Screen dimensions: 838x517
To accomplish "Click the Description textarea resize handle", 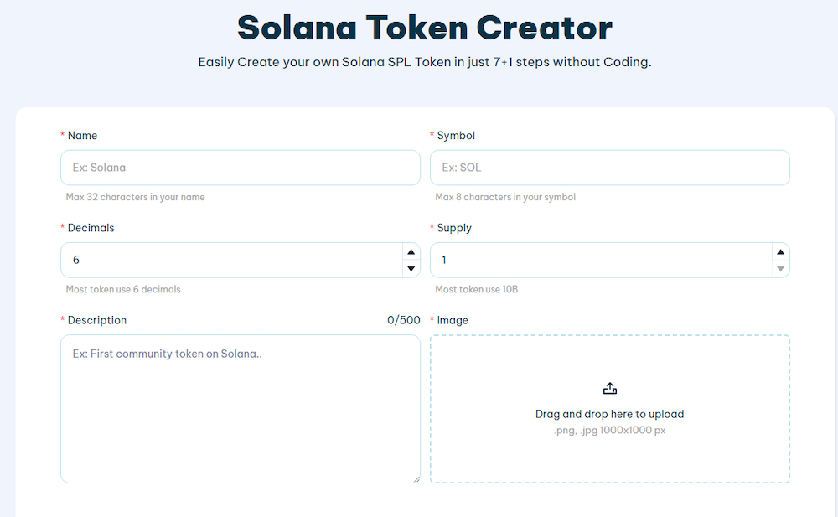I will [x=417, y=479].
